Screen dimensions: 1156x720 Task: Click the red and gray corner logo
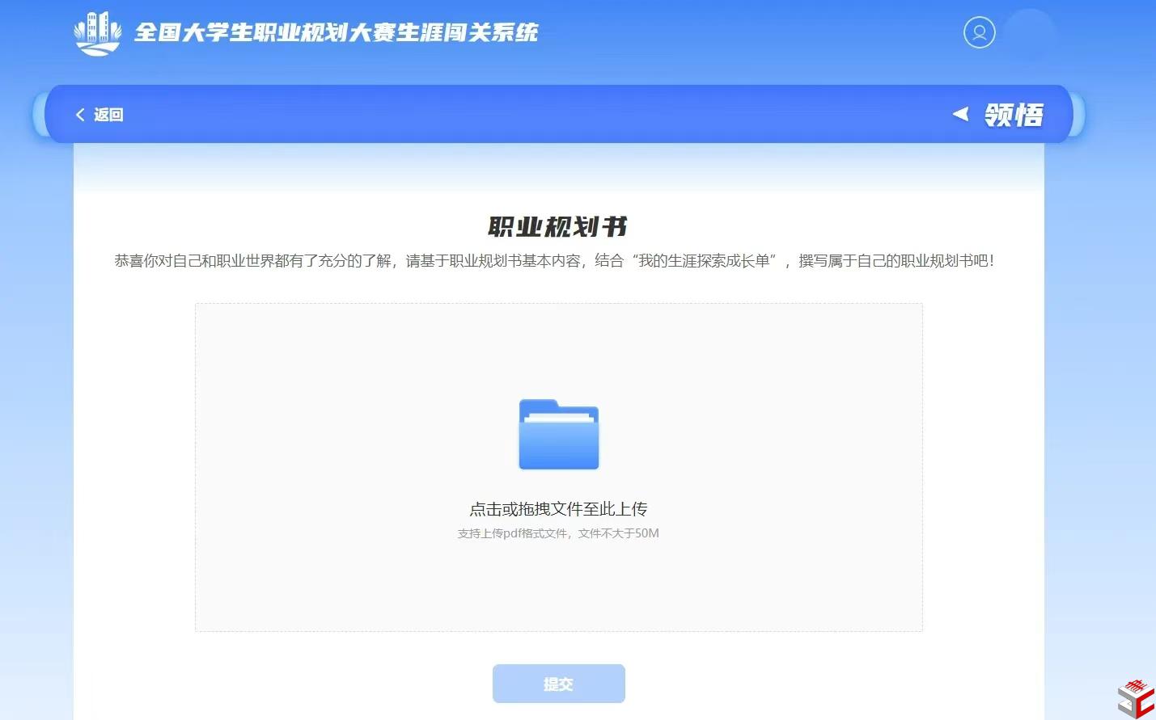(x=1135, y=699)
